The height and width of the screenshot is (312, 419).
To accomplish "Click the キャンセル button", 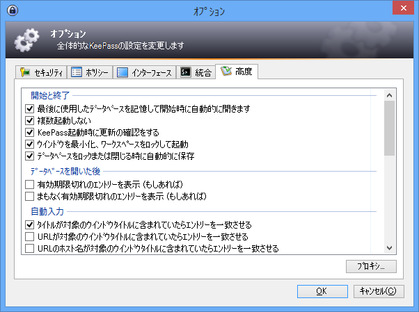I will [378, 291].
